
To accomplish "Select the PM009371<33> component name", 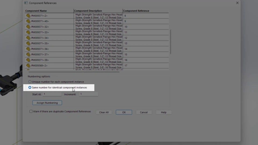I will click(40, 32).
